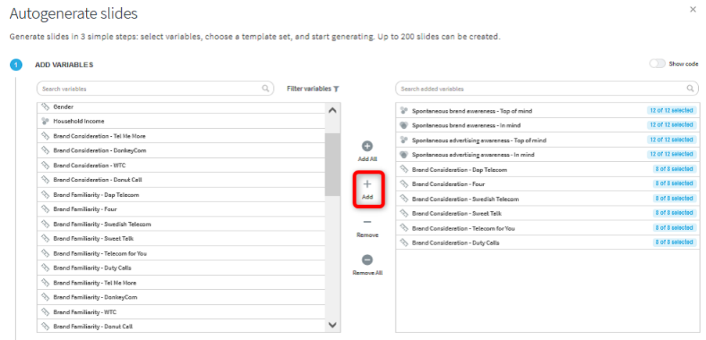Image resolution: width=706 pixels, height=340 pixels.
Task: Open 12 of 12 badge for advertising awareness Top of mind
Action: pyautogui.click(x=672, y=140)
